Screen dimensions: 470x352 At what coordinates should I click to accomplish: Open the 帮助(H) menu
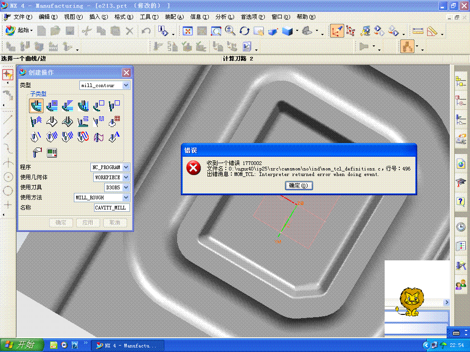click(x=306, y=17)
